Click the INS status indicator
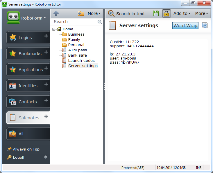This screenshot has height=173, width=213. (198, 167)
